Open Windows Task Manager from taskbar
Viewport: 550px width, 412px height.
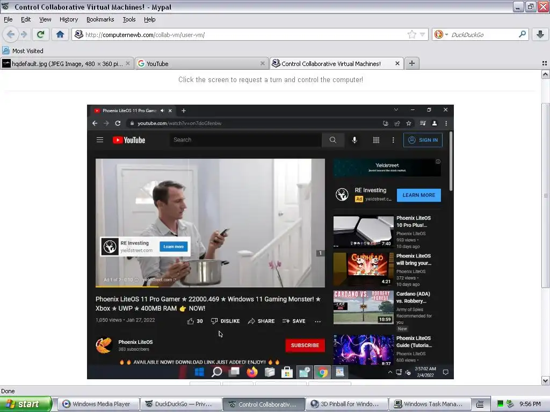coord(429,404)
